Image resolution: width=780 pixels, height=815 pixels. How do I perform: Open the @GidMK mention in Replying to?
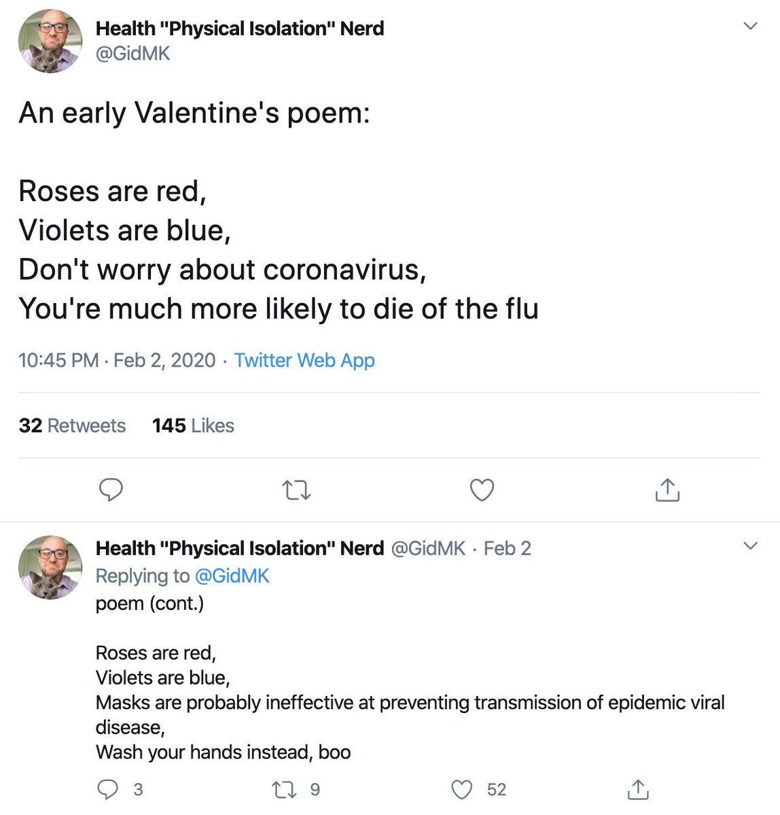pos(232,576)
